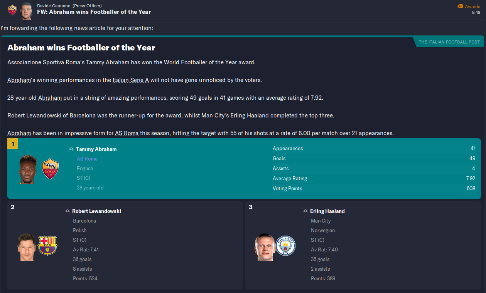Click the AS Roma badge in the message header
Viewport: 486px width, 293px height.
pyautogui.click(x=12, y=10)
